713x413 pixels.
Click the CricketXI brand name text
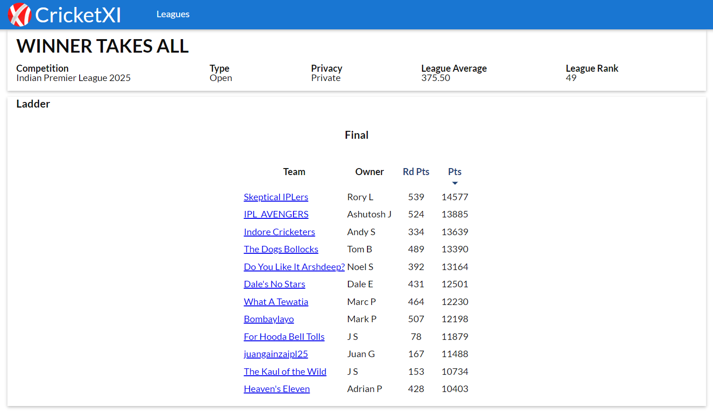[78, 15]
